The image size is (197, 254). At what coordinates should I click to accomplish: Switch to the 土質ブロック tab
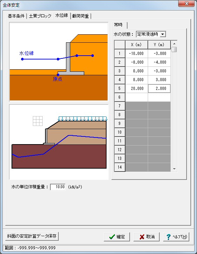[40, 16]
